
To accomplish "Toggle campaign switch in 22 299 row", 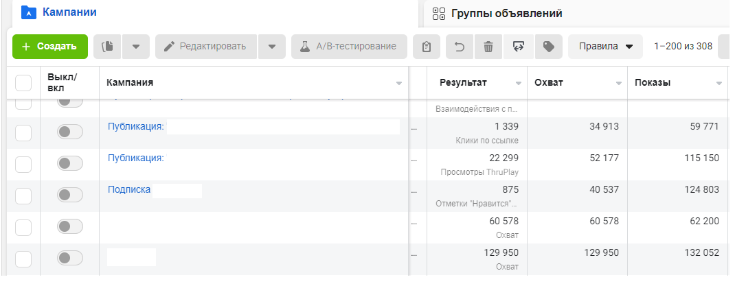I will (x=70, y=163).
